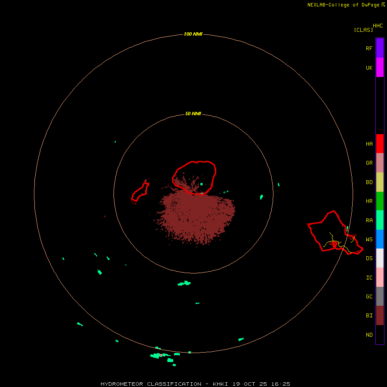
Task: Select the blue WS legend swatch
Action: click(x=380, y=239)
